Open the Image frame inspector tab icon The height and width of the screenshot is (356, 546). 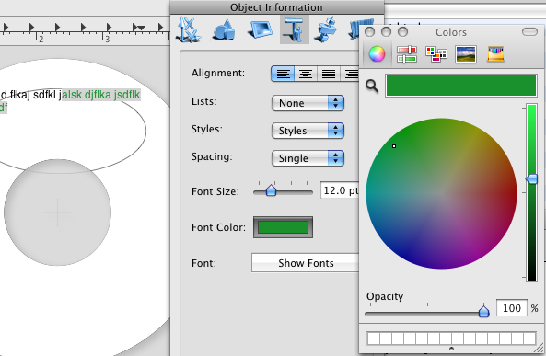pyautogui.click(x=261, y=30)
